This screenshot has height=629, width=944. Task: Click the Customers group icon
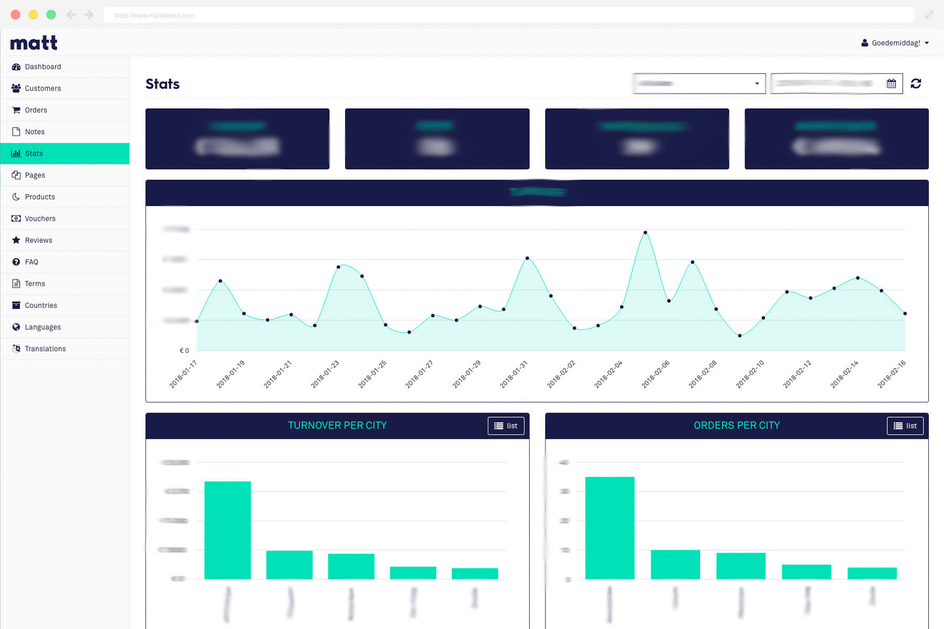(x=16, y=88)
